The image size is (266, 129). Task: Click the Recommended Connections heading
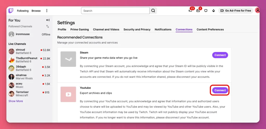pos(80,37)
